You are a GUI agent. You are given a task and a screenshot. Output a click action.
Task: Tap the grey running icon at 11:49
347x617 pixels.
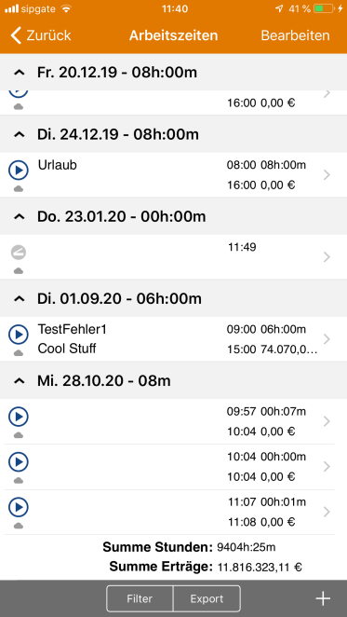pyautogui.click(x=19, y=253)
